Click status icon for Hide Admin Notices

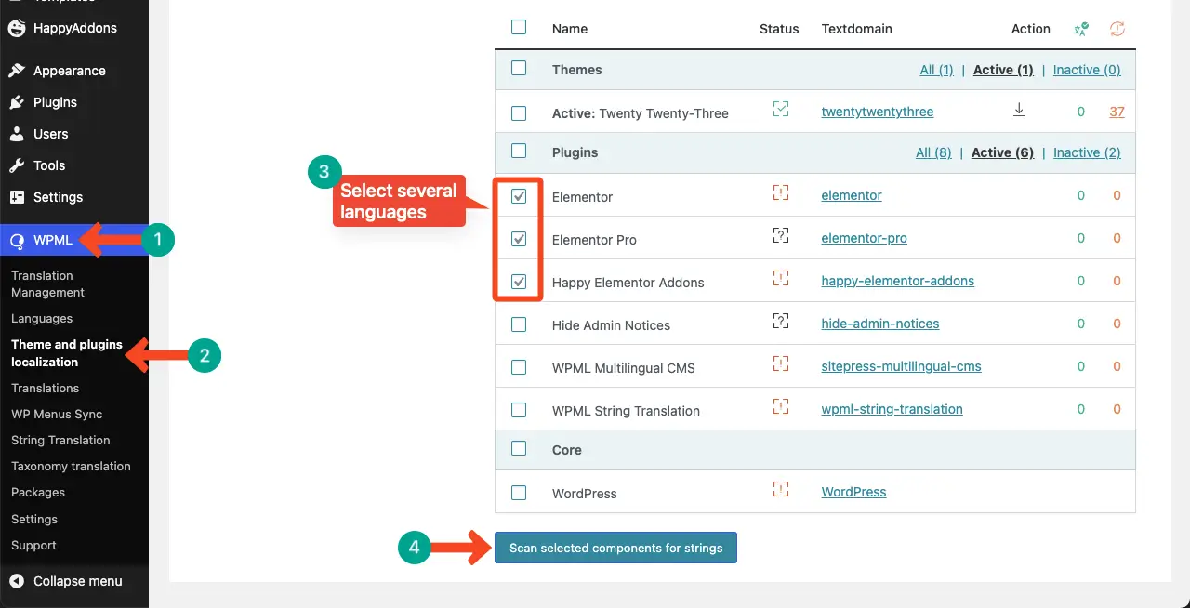pos(781,321)
